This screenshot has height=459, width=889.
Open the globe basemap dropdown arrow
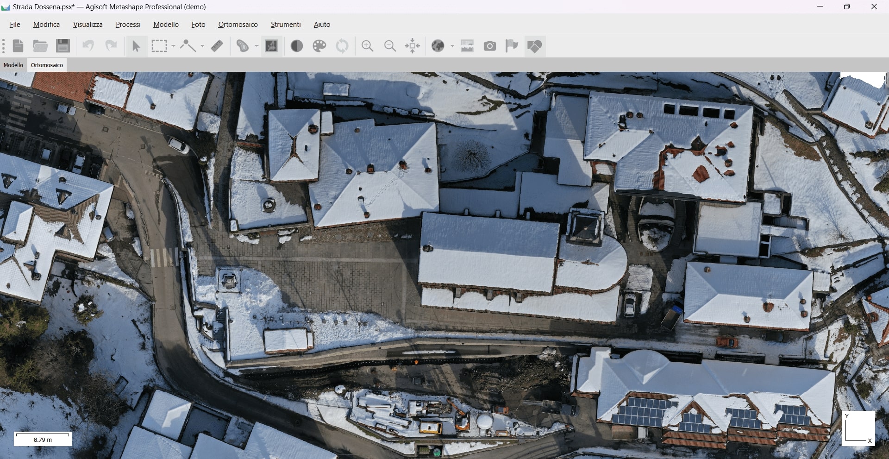(x=452, y=46)
